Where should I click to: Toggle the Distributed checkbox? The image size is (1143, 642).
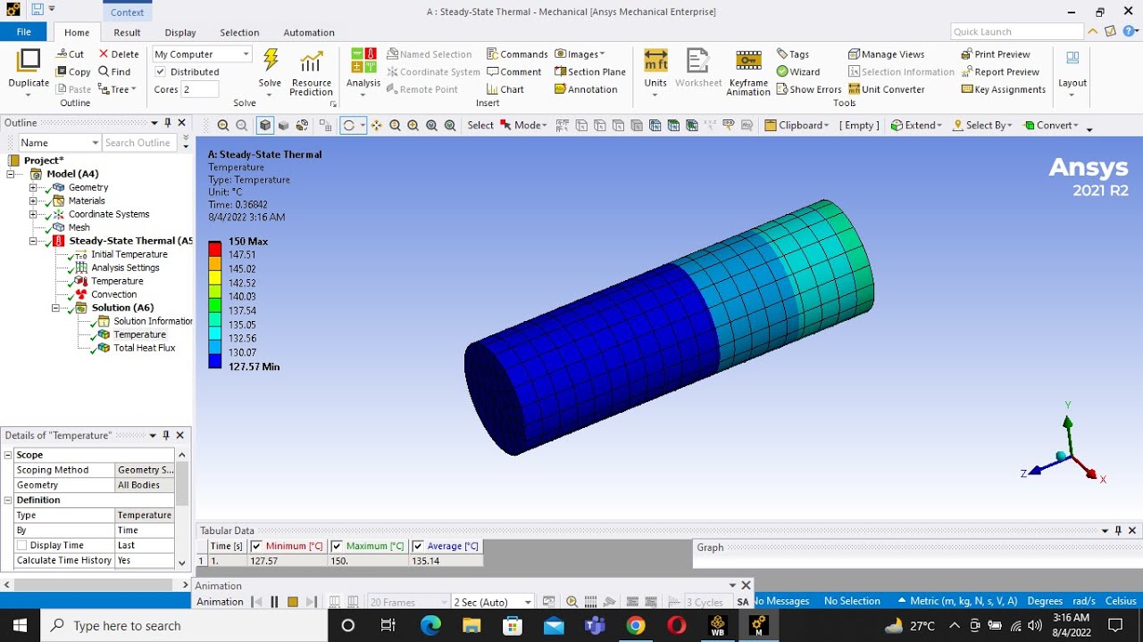click(x=161, y=72)
